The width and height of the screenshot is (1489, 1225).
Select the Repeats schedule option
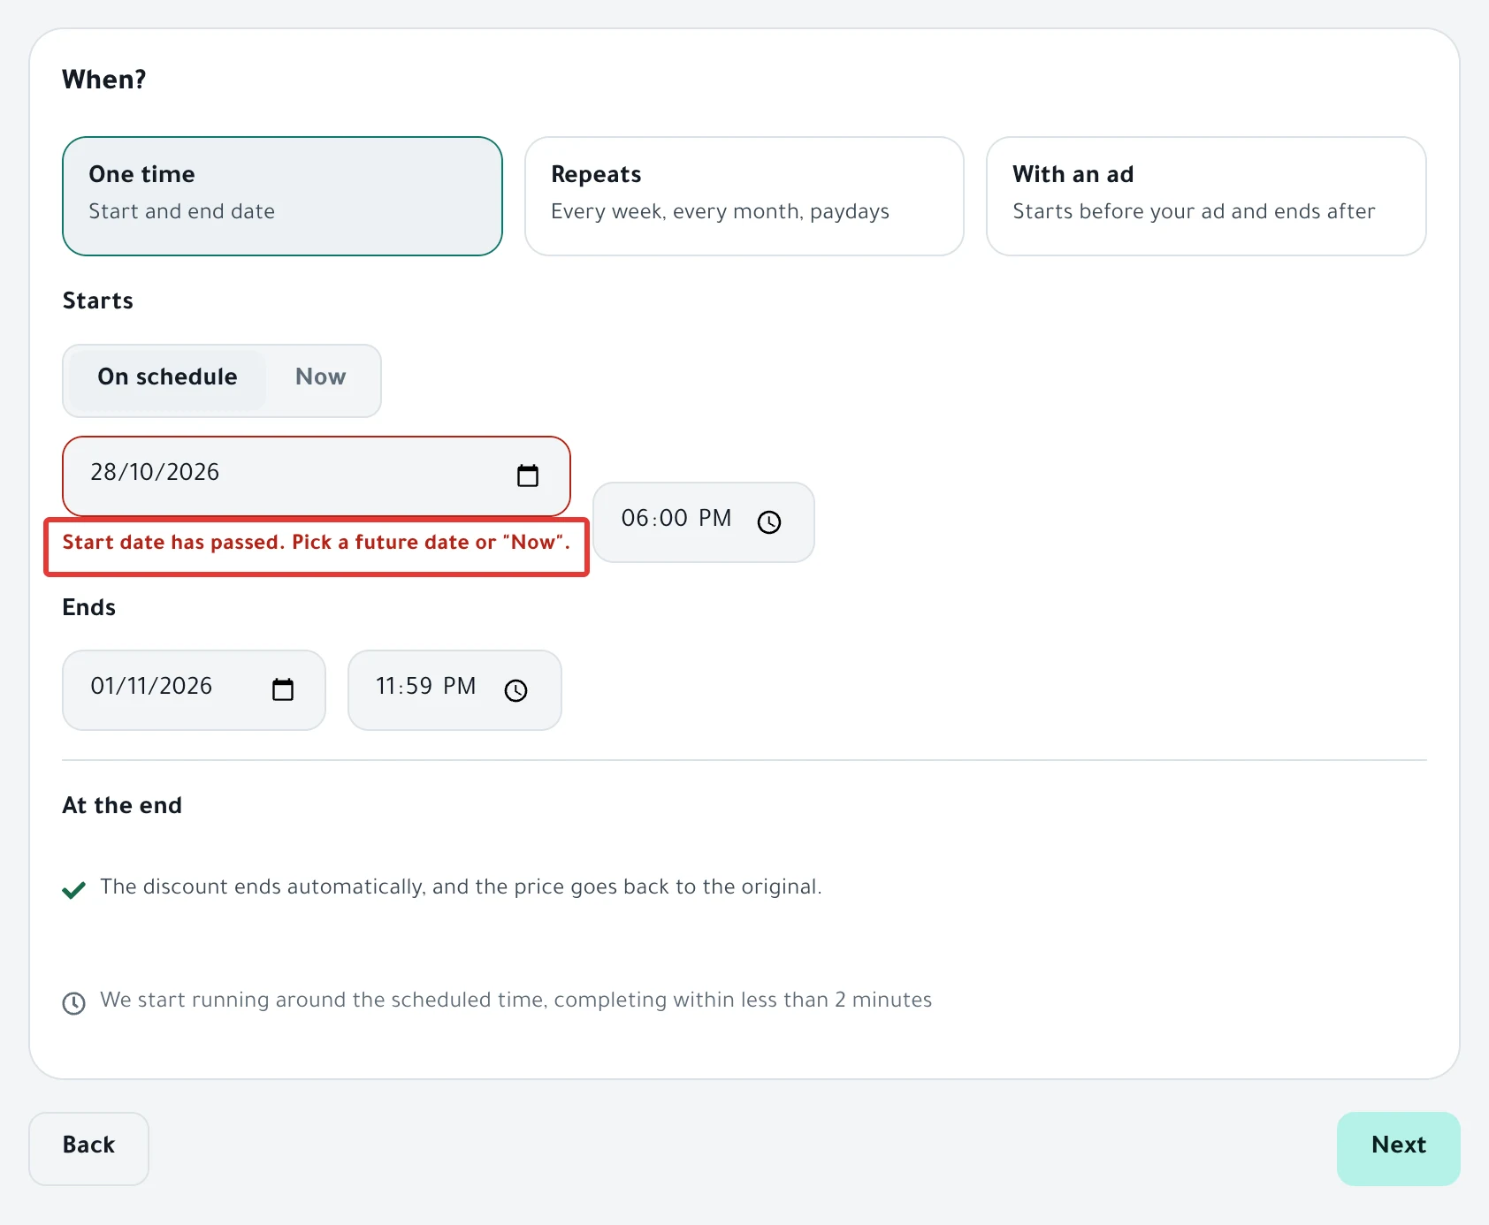point(744,196)
